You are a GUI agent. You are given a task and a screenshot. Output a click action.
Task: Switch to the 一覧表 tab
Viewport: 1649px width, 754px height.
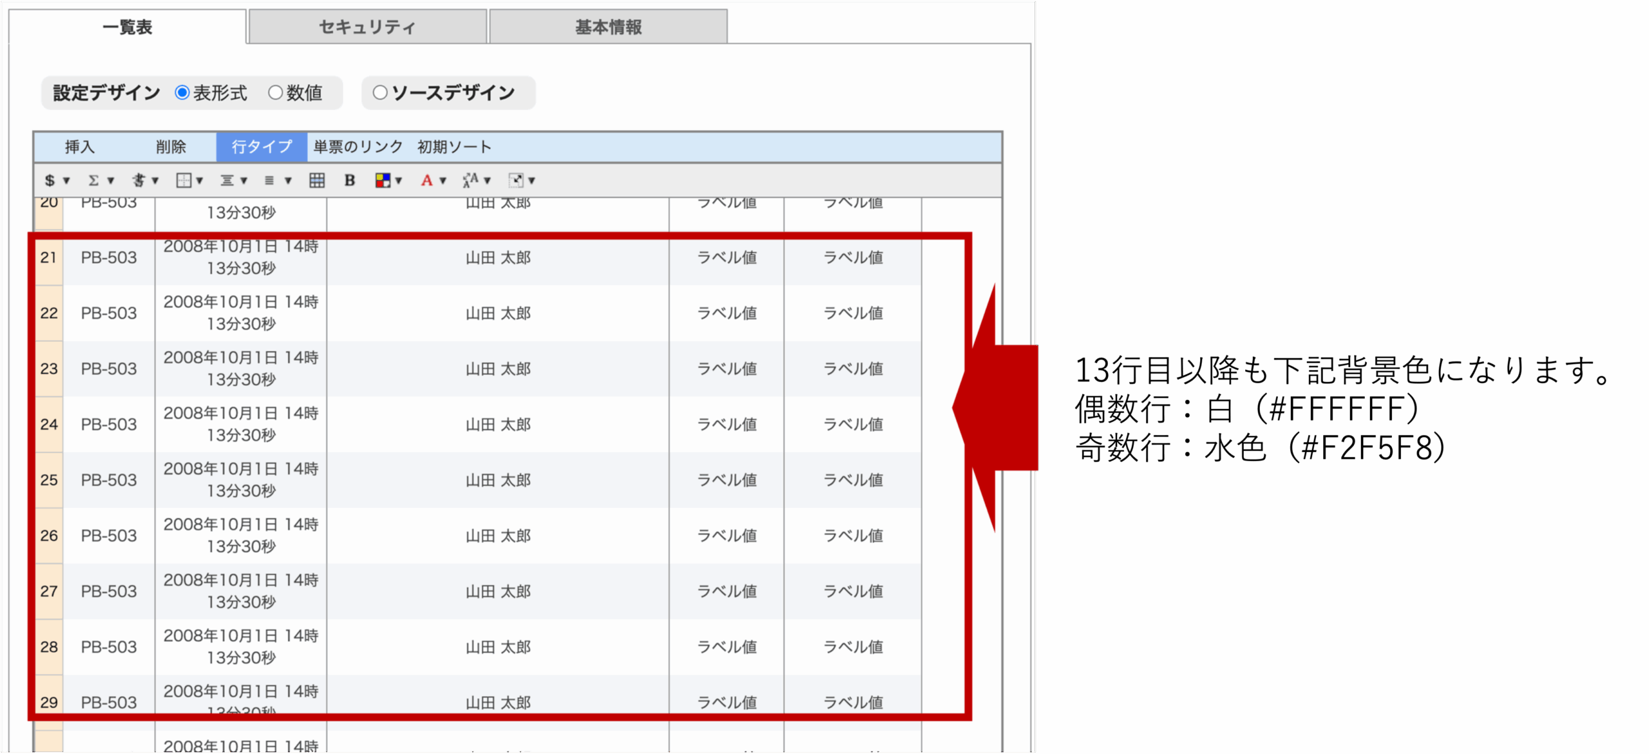click(128, 27)
